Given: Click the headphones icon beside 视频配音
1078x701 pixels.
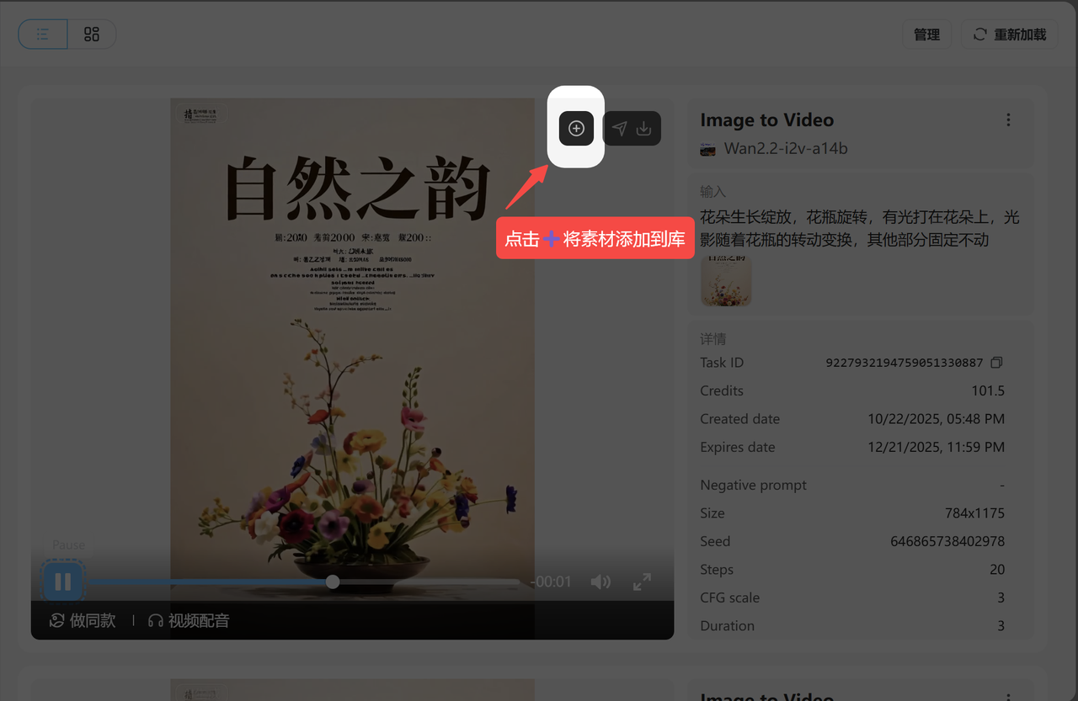Looking at the screenshot, I should pos(155,621).
